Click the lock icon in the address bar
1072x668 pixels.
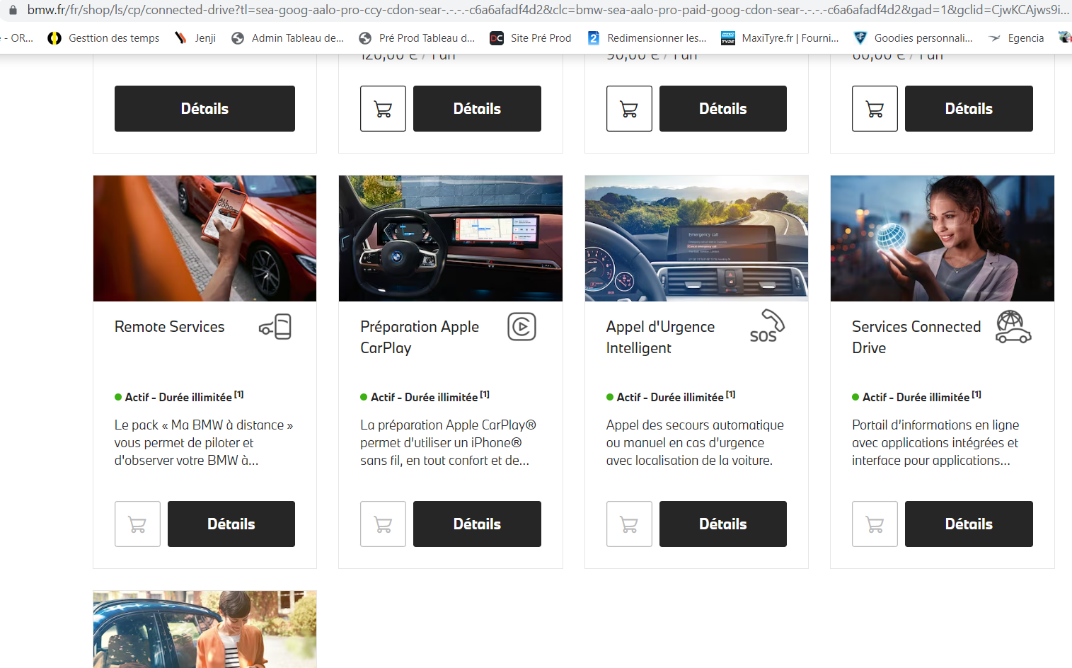coord(12,10)
